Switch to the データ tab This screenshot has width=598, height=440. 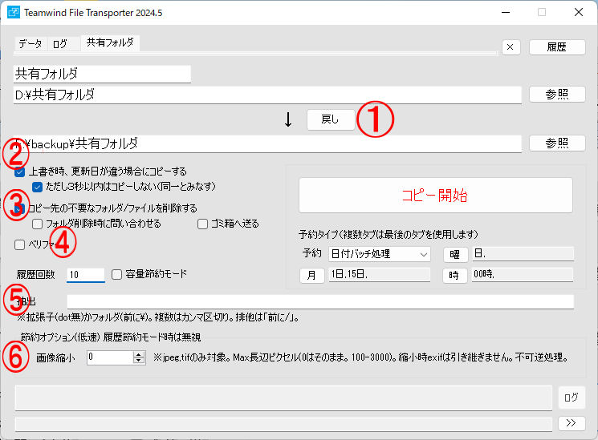point(31,44)
